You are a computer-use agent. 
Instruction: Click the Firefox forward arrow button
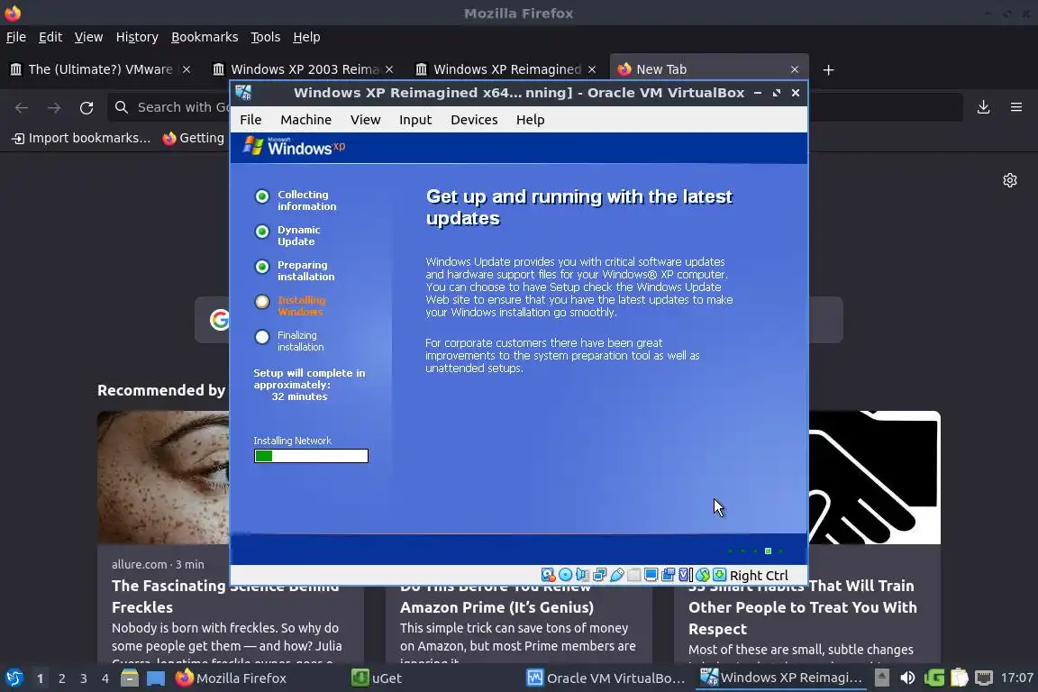click(54, 107)
